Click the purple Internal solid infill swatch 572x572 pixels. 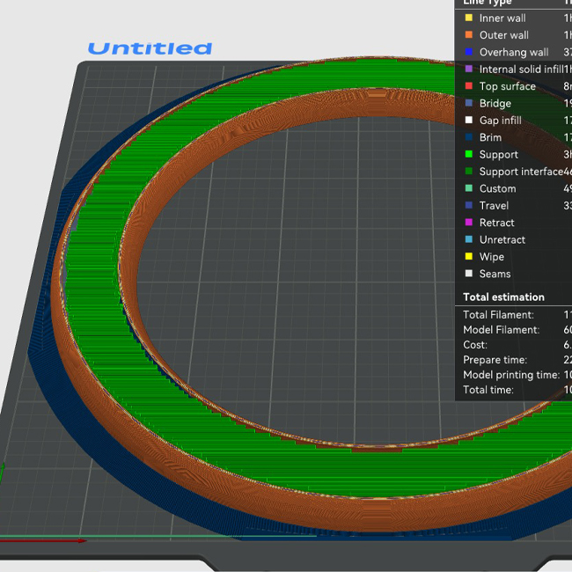[x=468, y=70]
